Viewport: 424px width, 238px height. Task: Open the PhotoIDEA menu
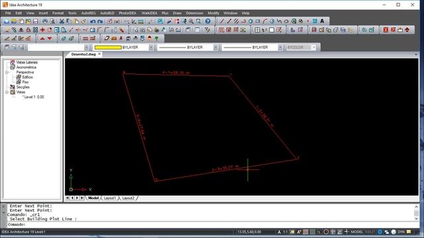pyautogui.click(x=127, y=13)
